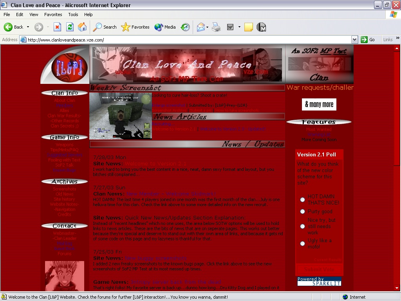Open Favorites pane via star icon
The image size is (401, 301).
point(135,27)
